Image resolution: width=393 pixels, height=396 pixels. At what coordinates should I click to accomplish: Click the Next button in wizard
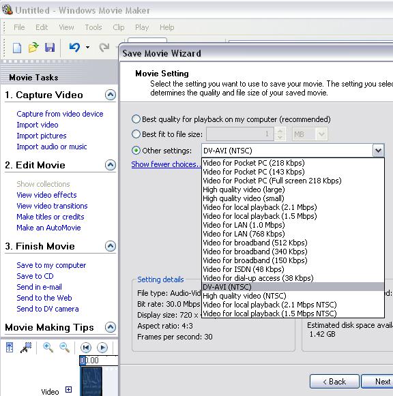coord(377,382)
